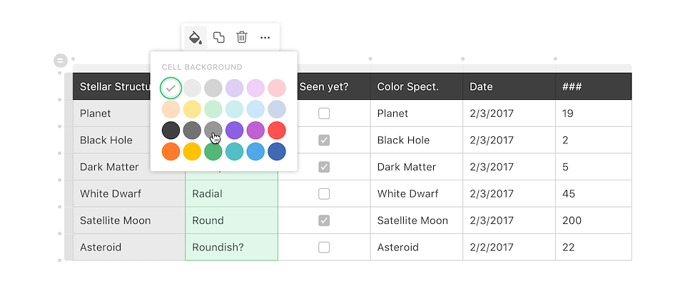Viewport: 685px width, 303px height.
Task: Select the no-color checkmark swatch
Action: [x=171, y=88]
